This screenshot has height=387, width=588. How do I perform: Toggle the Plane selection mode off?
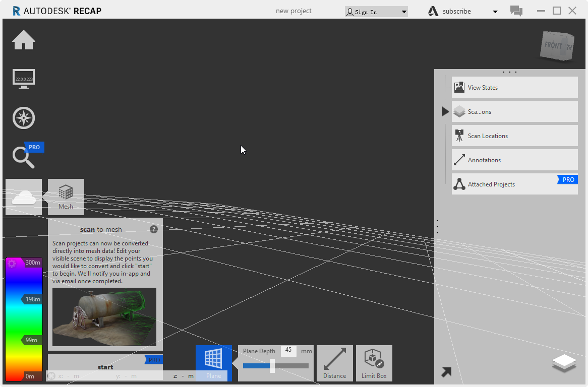(x=213, y=363)
